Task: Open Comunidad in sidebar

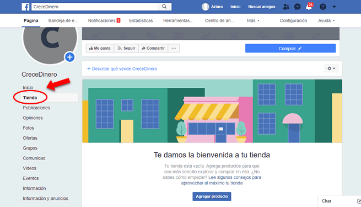Action: tap(34, 158)
